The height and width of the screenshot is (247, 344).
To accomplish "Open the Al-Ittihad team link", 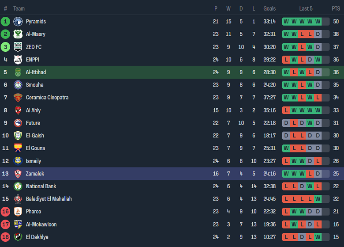I will click(x=36, y=72).
